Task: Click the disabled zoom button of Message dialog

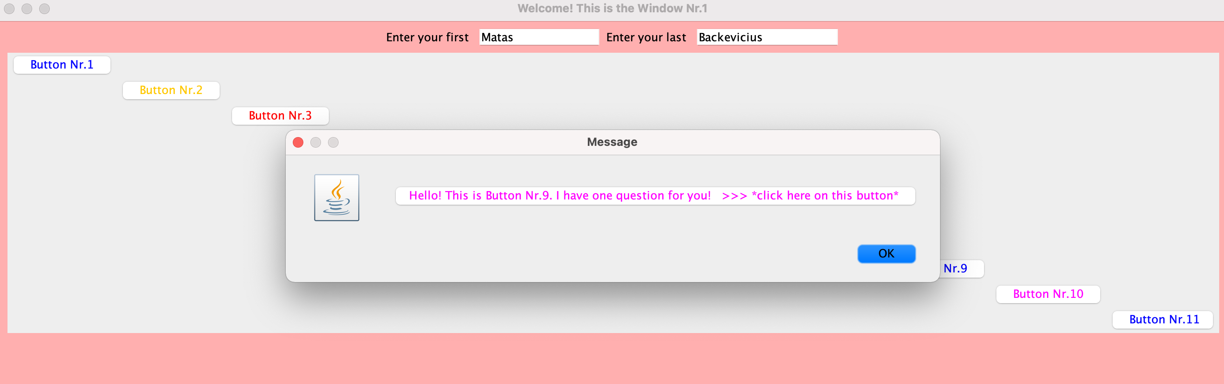Action: coord(334,142)
